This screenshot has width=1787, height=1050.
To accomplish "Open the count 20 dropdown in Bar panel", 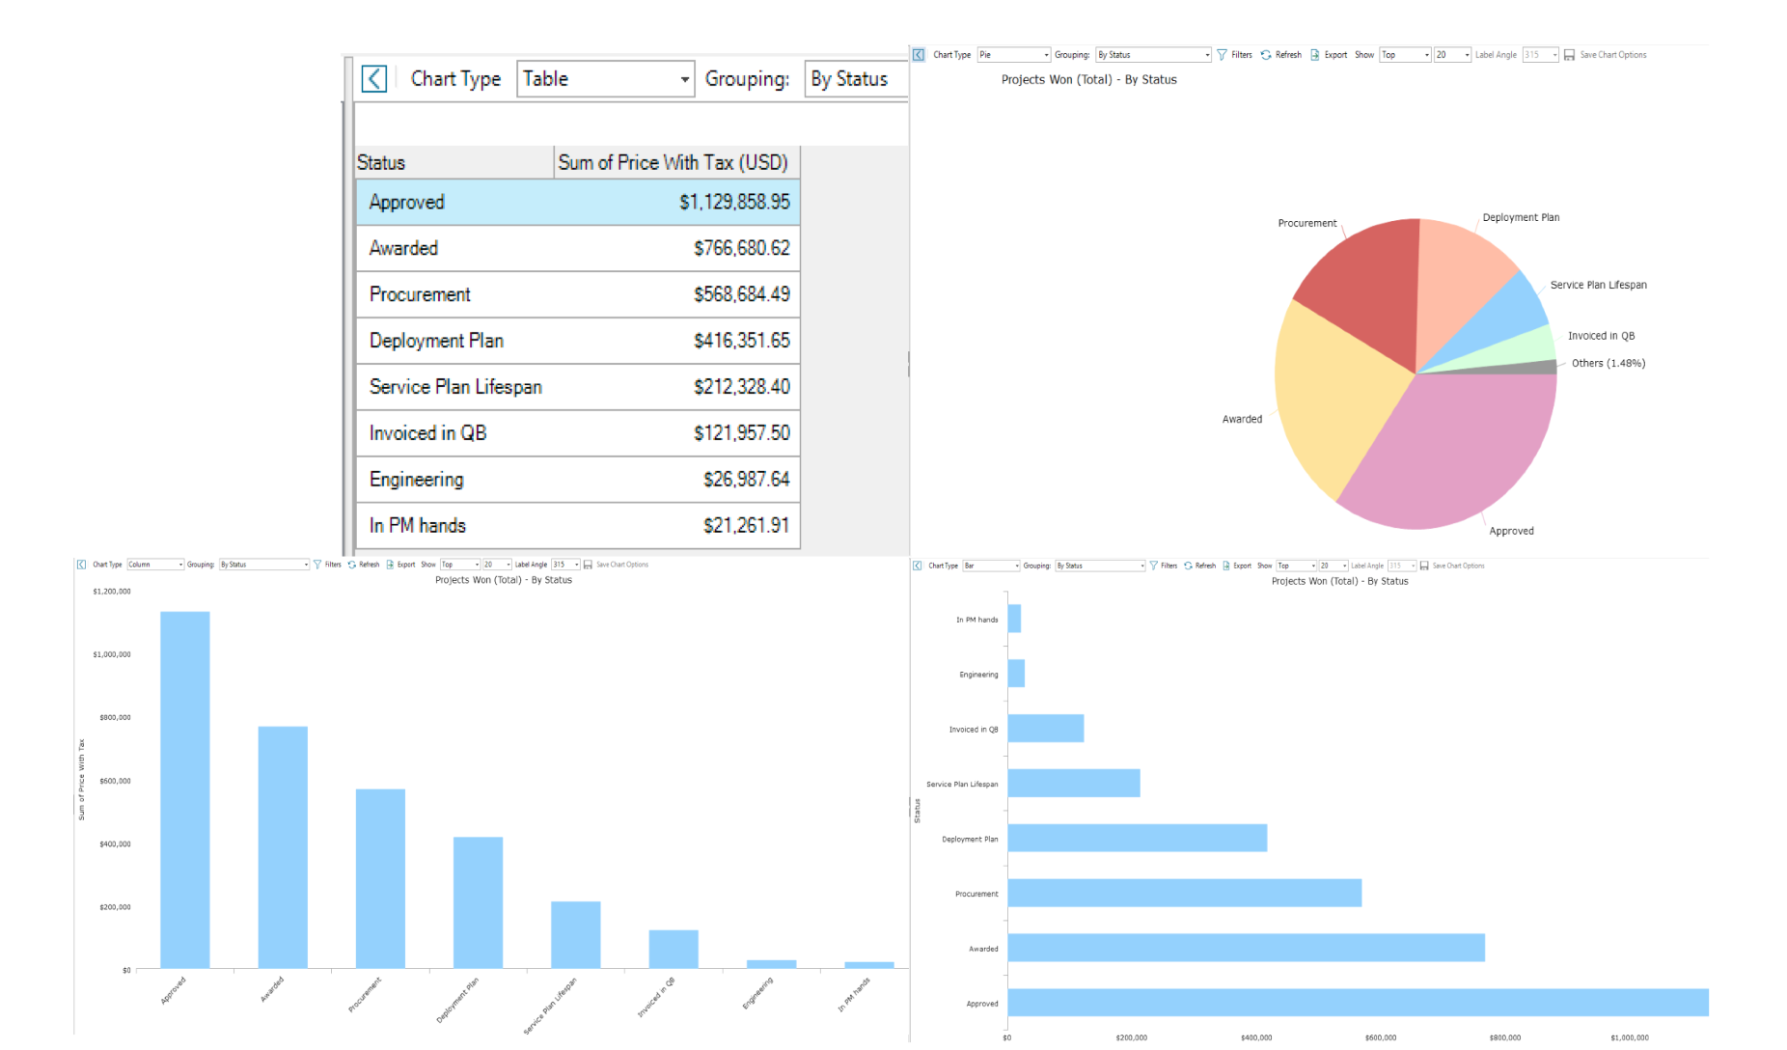I will point(1333,566).
